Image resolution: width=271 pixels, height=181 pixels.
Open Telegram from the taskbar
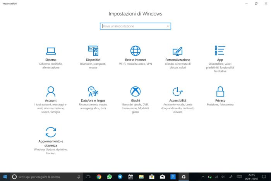click(x=120, y=177)
